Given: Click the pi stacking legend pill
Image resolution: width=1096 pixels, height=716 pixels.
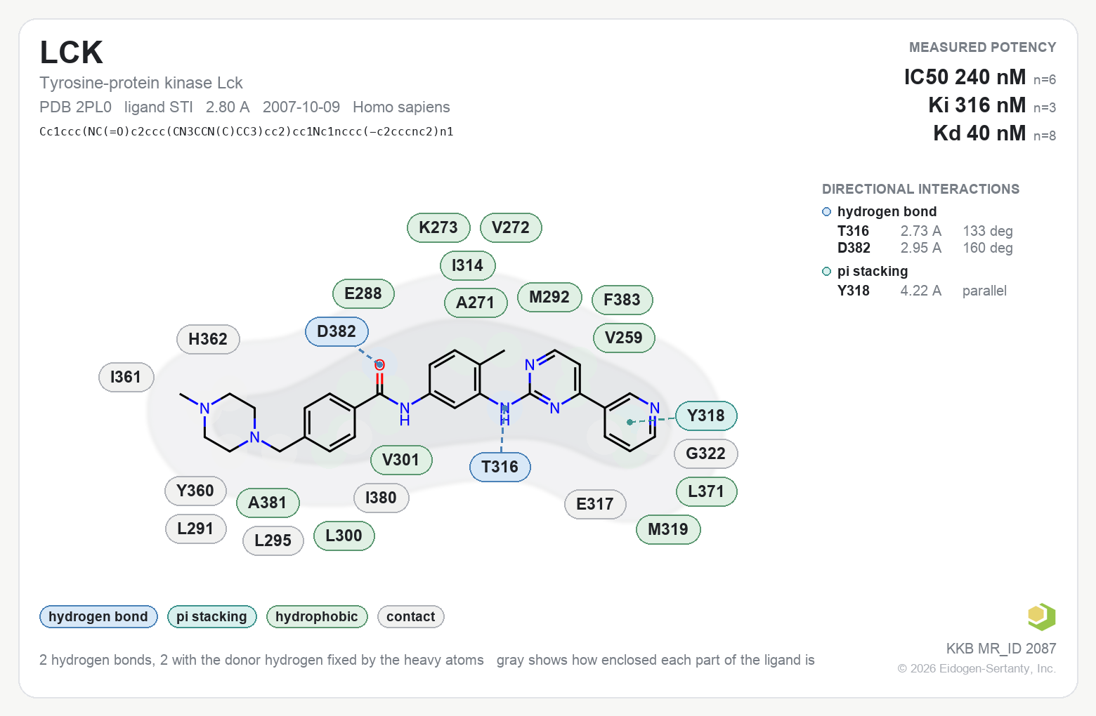Looking at the screenshot, I should pyautogui.click(x=212, y=616).
